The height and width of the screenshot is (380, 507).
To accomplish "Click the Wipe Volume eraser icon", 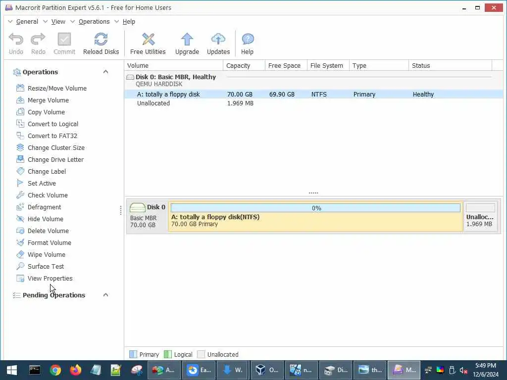I will [20, 254].
